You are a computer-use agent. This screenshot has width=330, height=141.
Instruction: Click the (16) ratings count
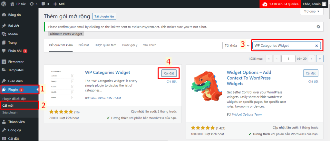pyautogui.click(x=77, y=112)
